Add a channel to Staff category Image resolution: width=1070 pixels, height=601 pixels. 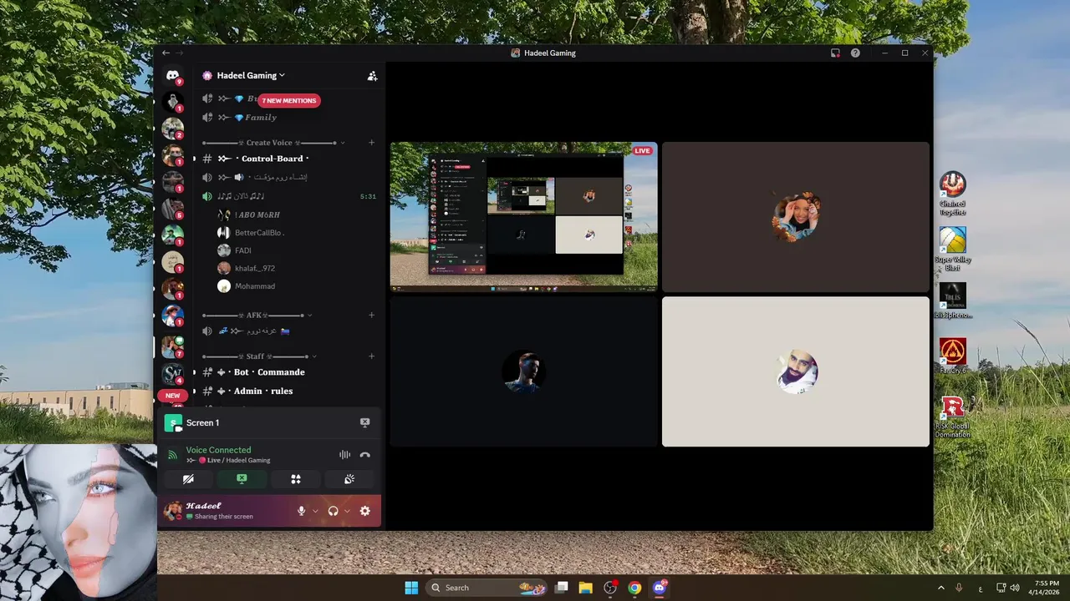click(x=372, y=356)
